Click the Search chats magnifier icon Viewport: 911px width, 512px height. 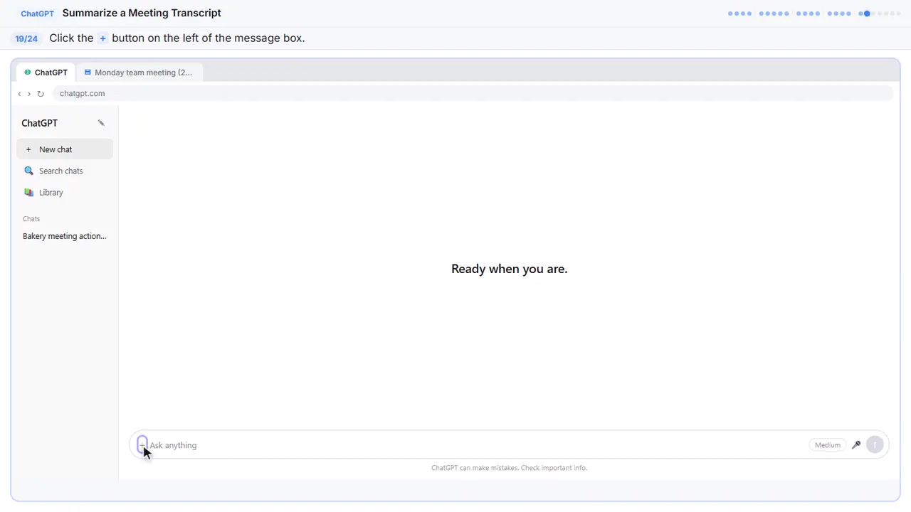pos(28,171)
